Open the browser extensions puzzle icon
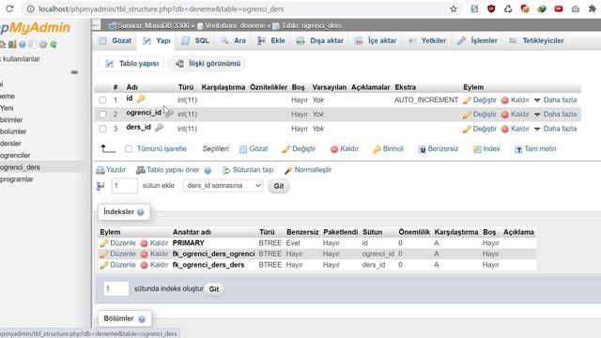This screenshot has width=601, height=338. (593, 8)
